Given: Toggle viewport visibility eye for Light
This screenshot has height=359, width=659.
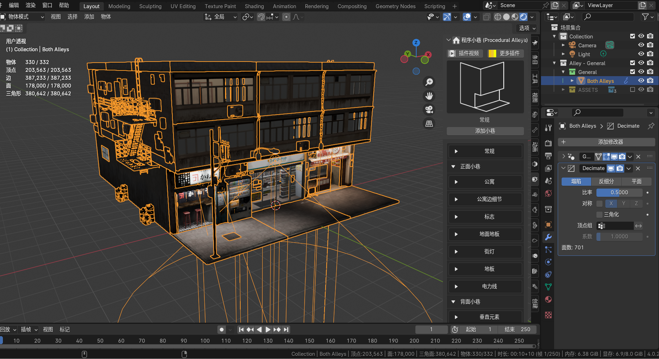Looking at the screenshot, I should coord(641,54).
